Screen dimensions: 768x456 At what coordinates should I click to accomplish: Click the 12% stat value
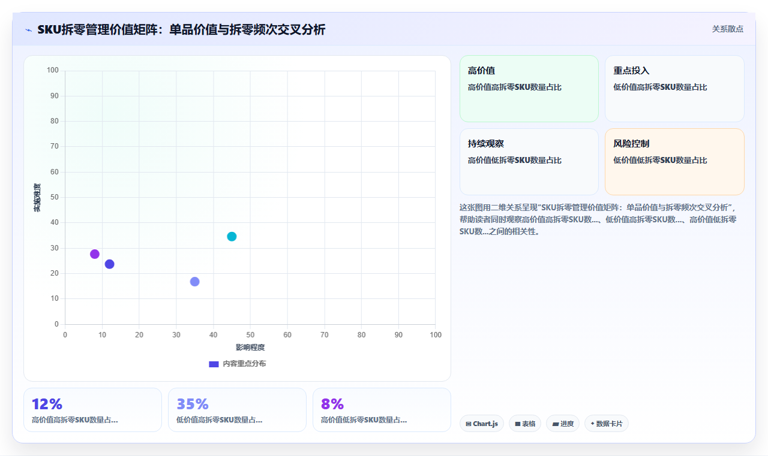[47, 404]
